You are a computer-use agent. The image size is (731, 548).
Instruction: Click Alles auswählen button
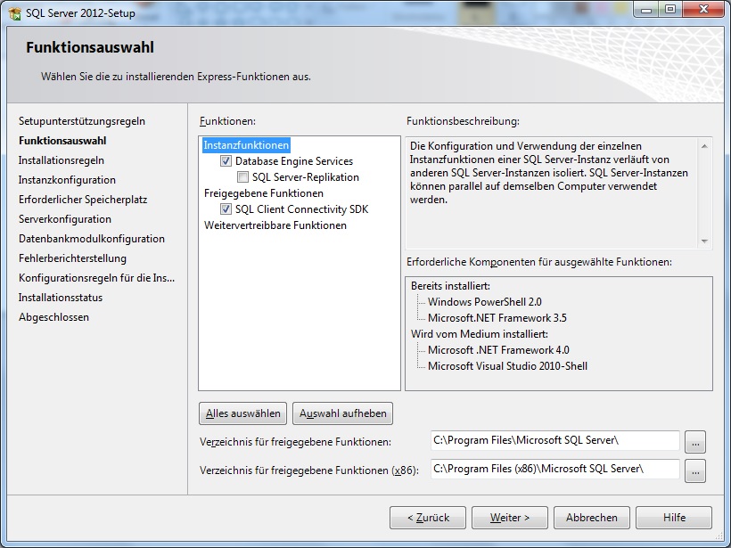pyautogui.click(x=242, y=413)
